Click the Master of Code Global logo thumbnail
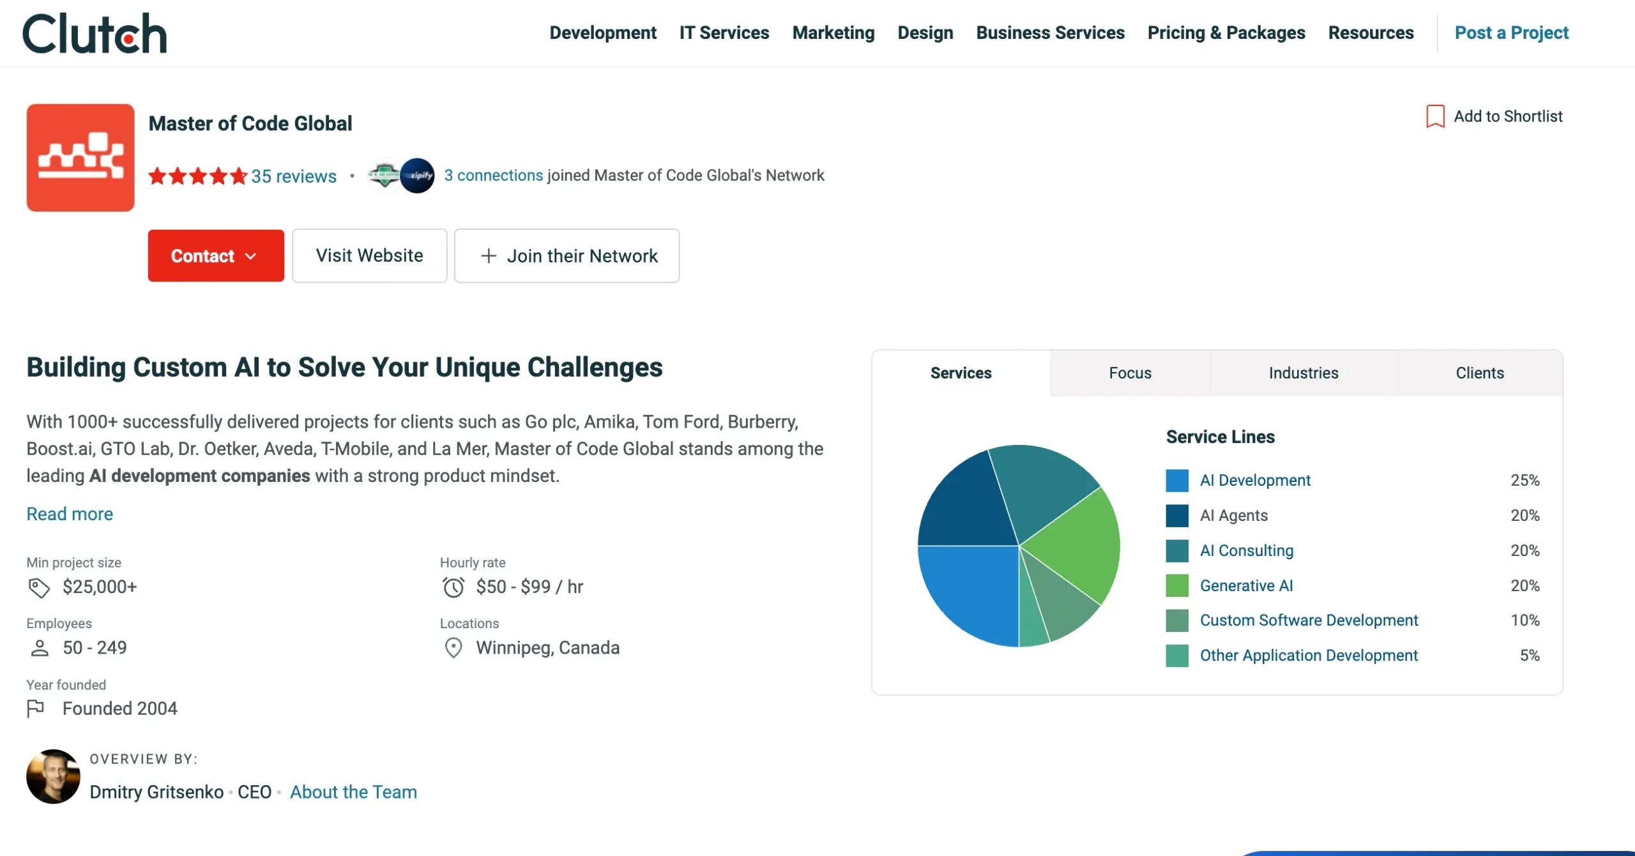Screen dimensions: 1635x856 click(80, 156)
